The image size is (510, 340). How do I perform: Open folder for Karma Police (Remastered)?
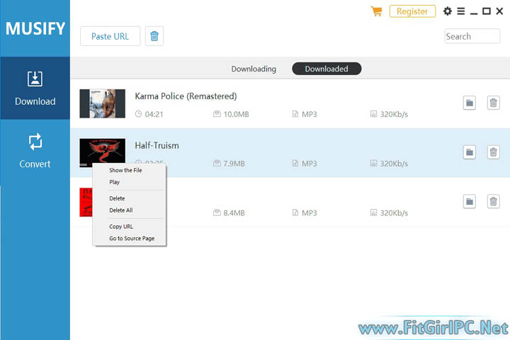click(469, 103)
